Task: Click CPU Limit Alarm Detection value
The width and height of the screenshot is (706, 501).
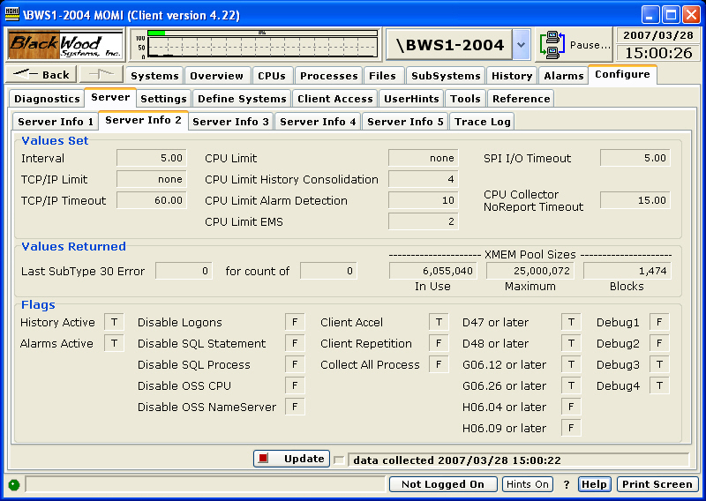Action: [424, 200]
